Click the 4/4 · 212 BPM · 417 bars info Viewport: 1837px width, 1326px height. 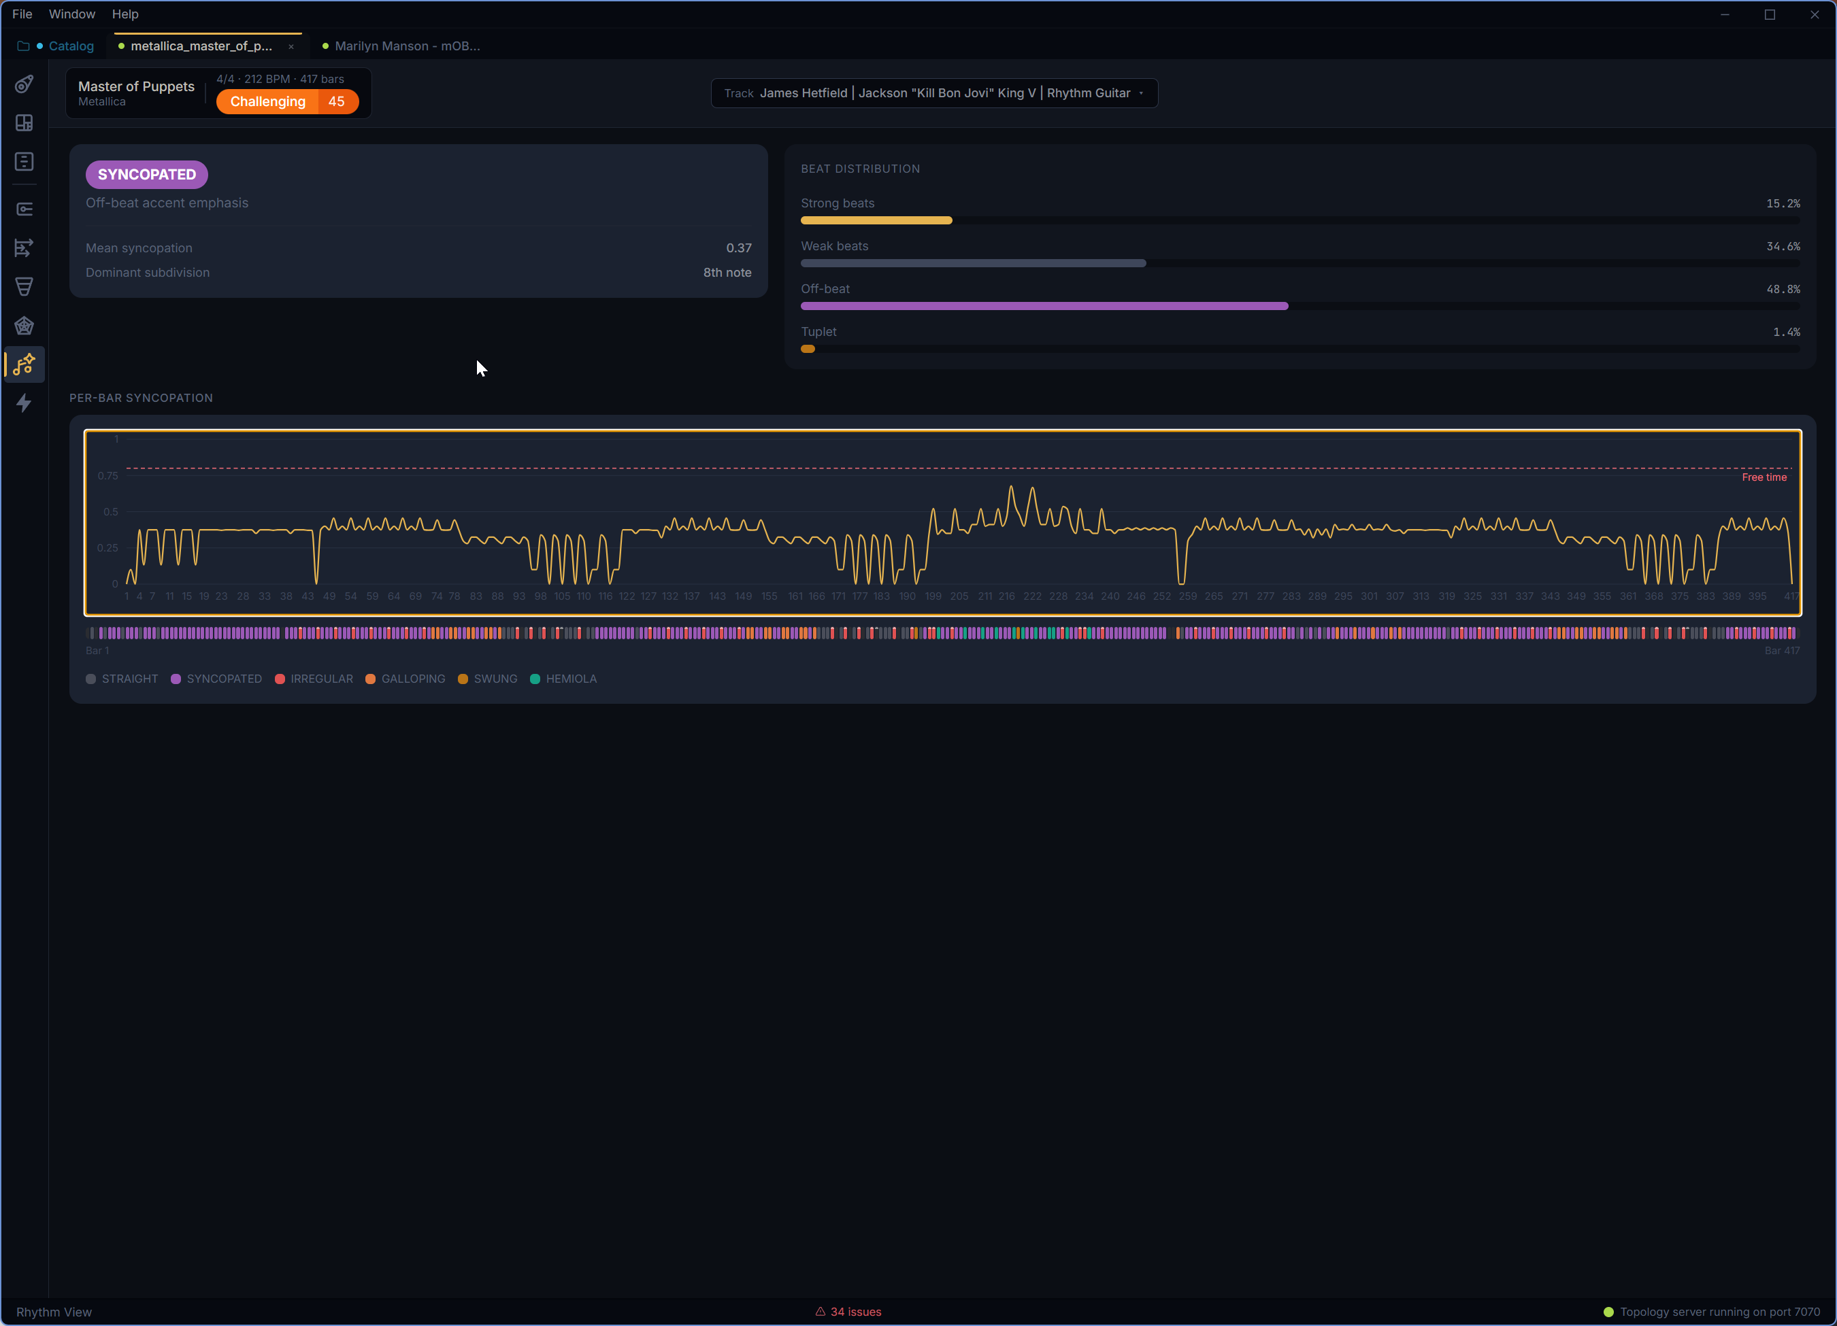280,78
